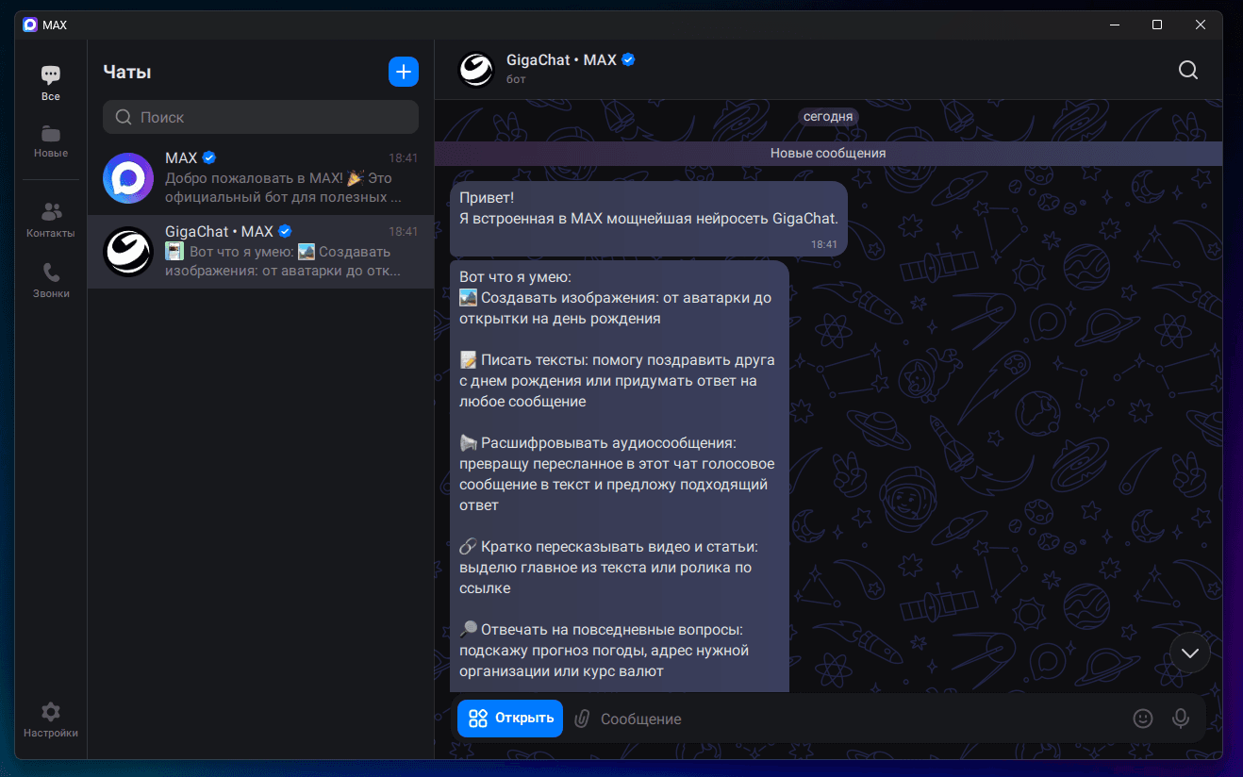Open the emoji picker smiley icon
This screenshot has width=1243, height=777.
pos(1143,719)
